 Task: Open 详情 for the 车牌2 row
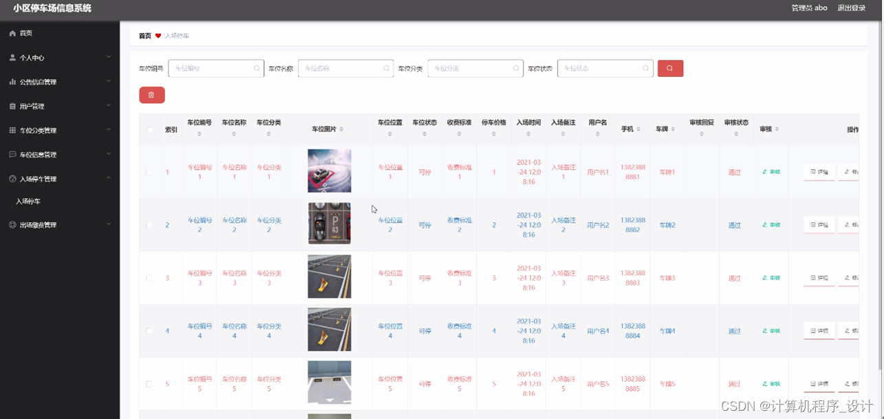point(819,225)
